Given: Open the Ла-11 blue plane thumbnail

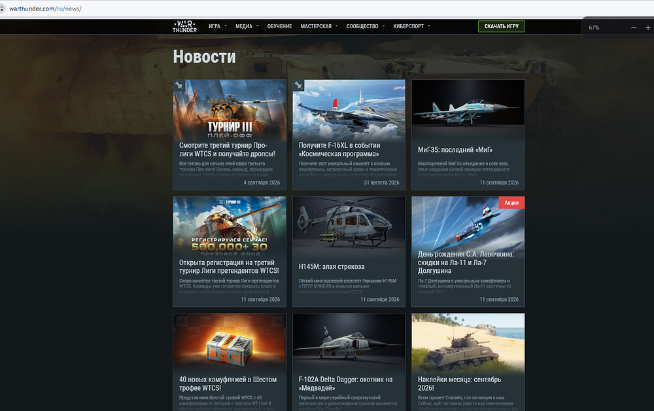Looking at the screenshot, I should click(x=468, y=224).
